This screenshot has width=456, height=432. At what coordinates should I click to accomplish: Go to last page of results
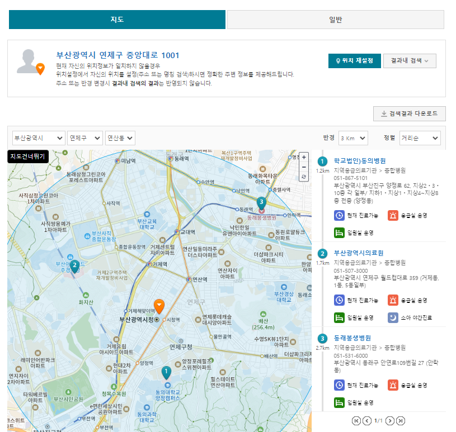coord(401,421)
